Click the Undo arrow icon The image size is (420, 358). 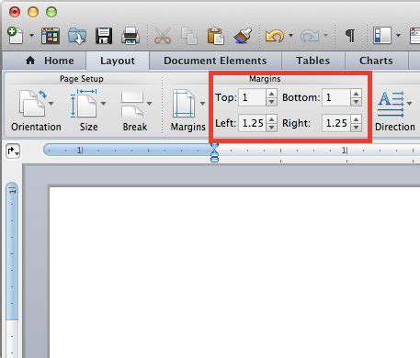(x=275, y=36)
